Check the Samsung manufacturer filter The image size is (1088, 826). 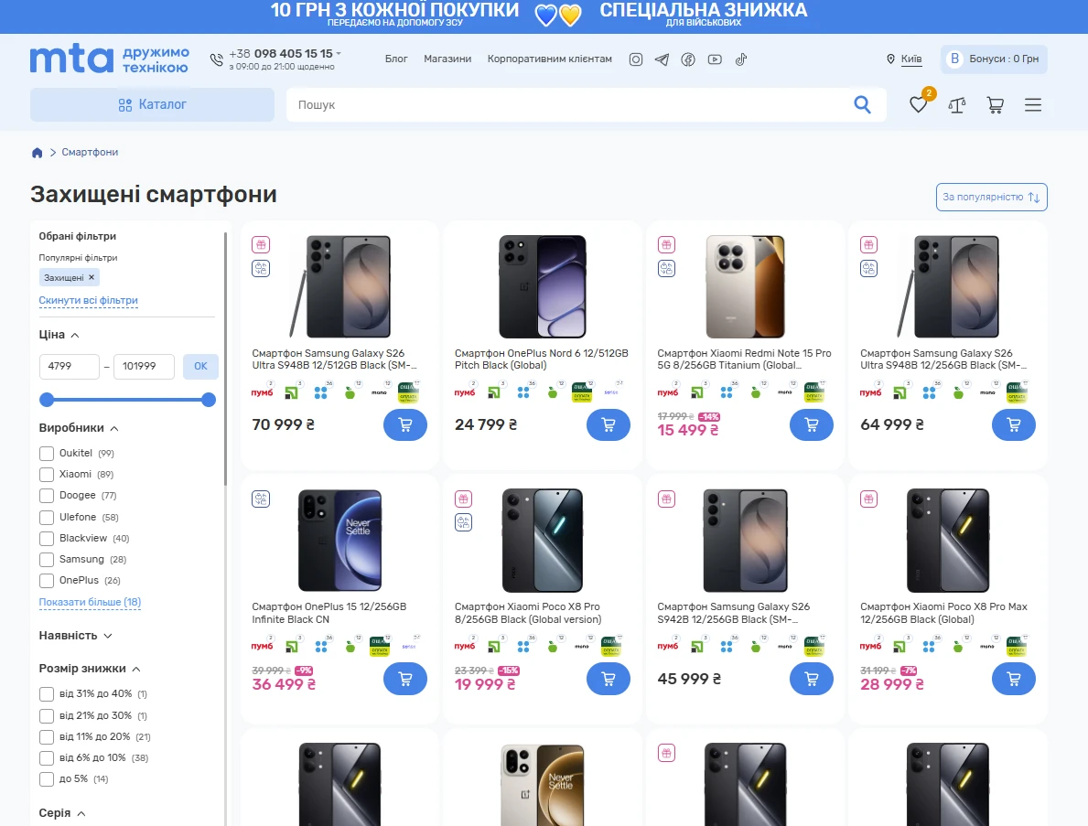pos(47,560)
